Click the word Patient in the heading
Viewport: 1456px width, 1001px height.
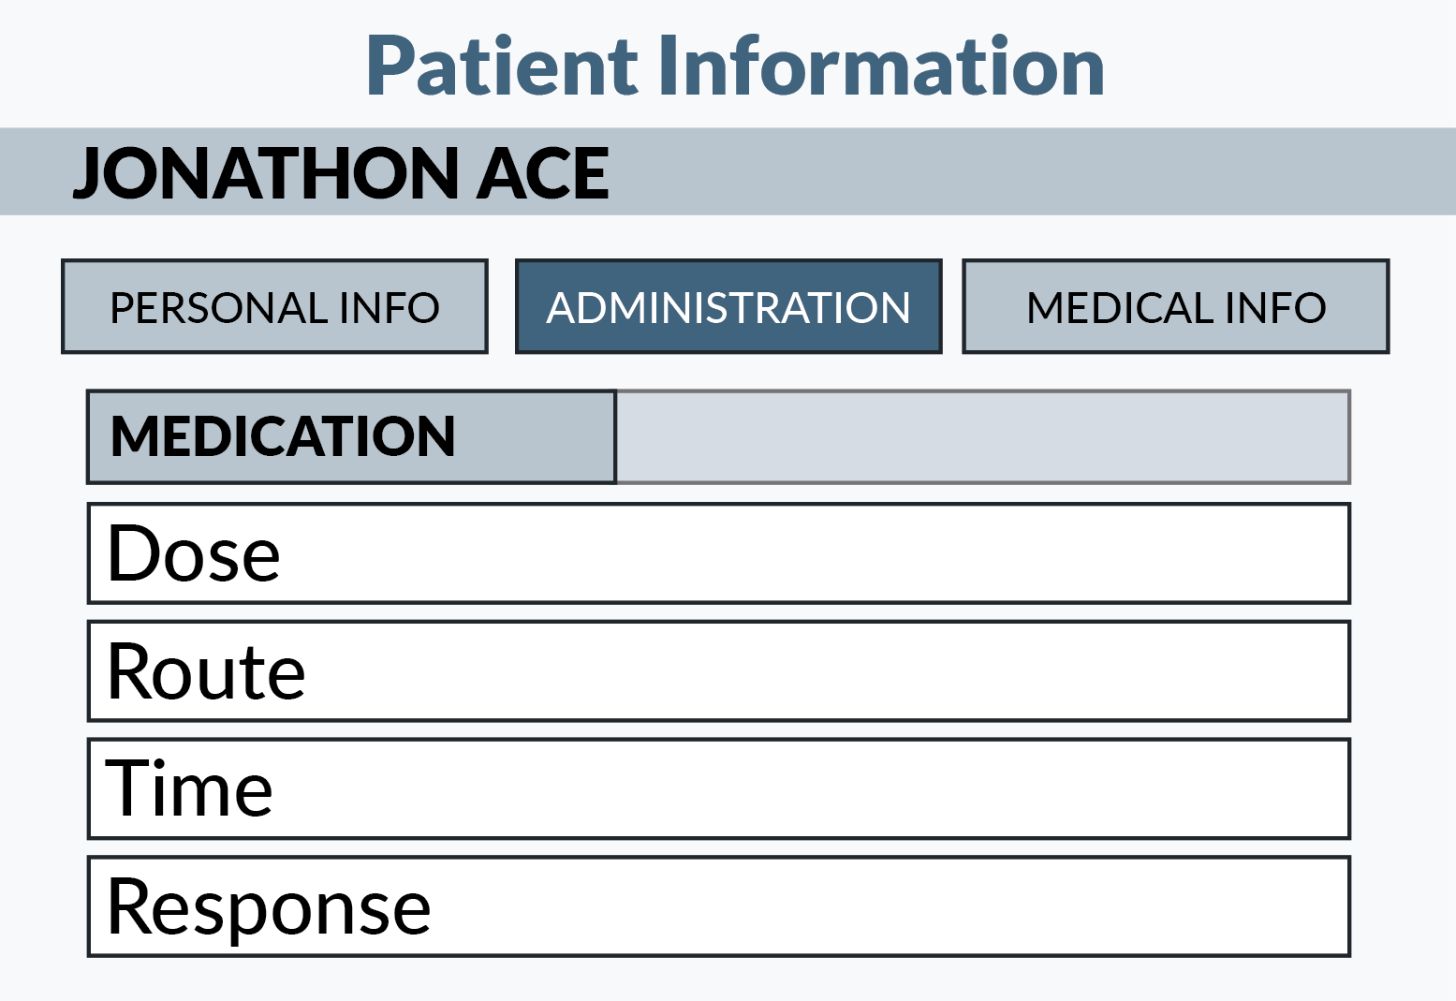tap(501, 66)
